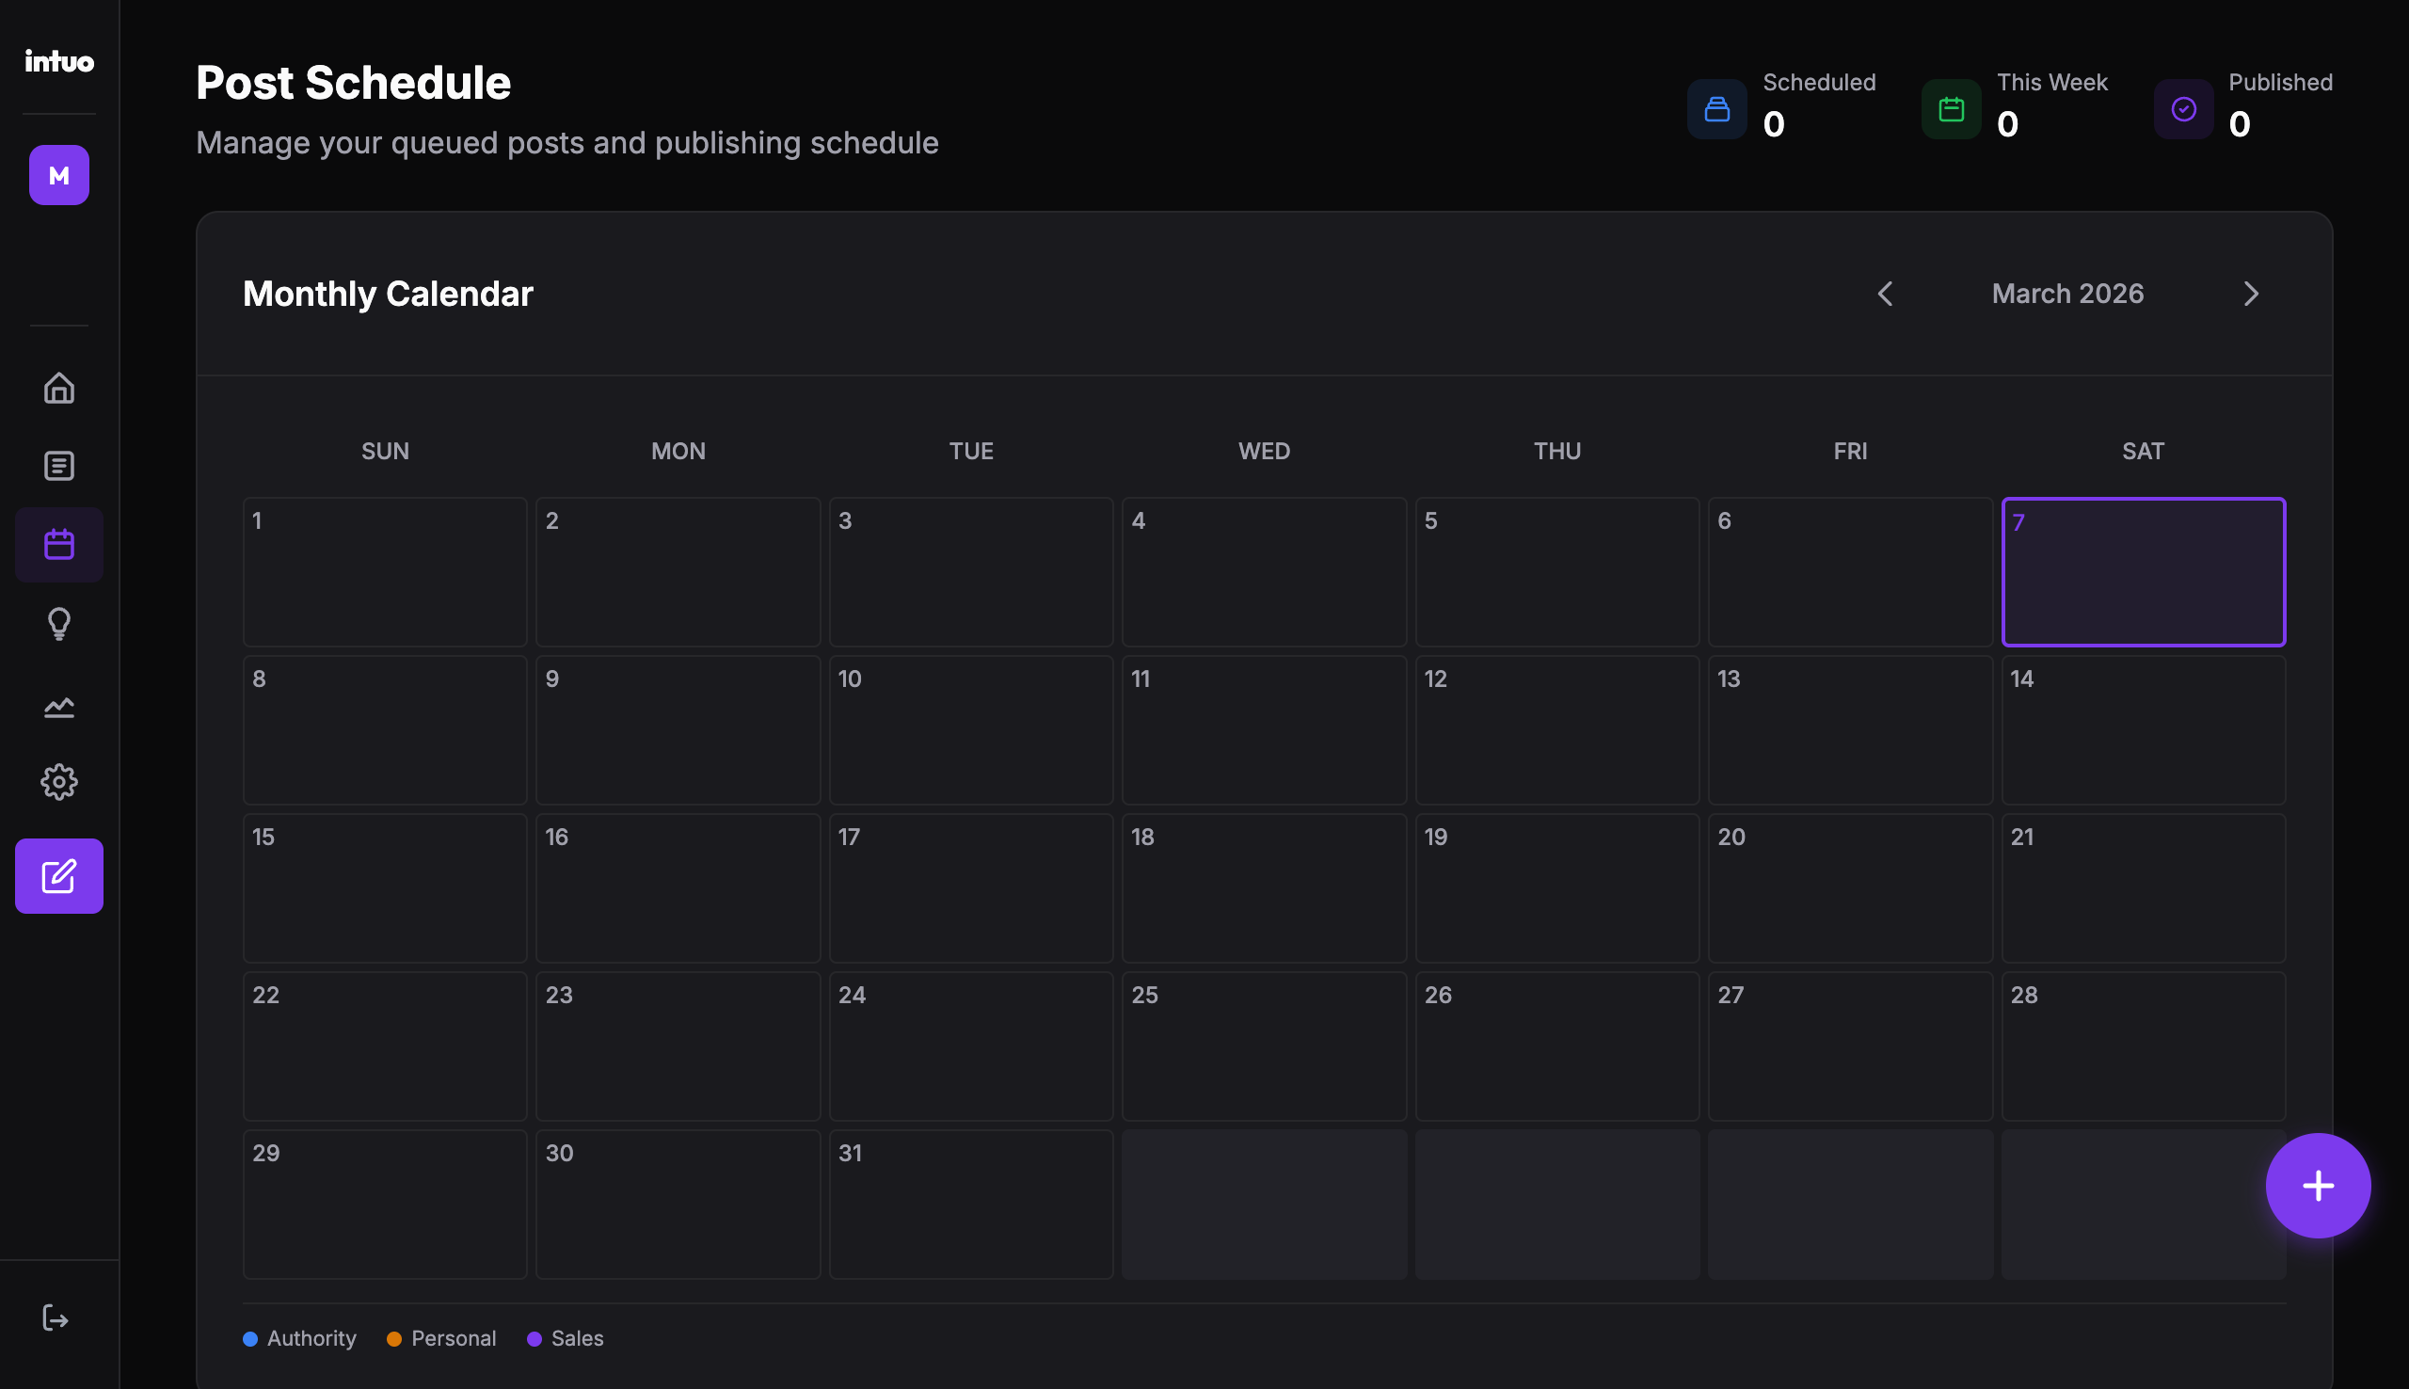
Task: Open the M profile avatar
Action: 58,175
